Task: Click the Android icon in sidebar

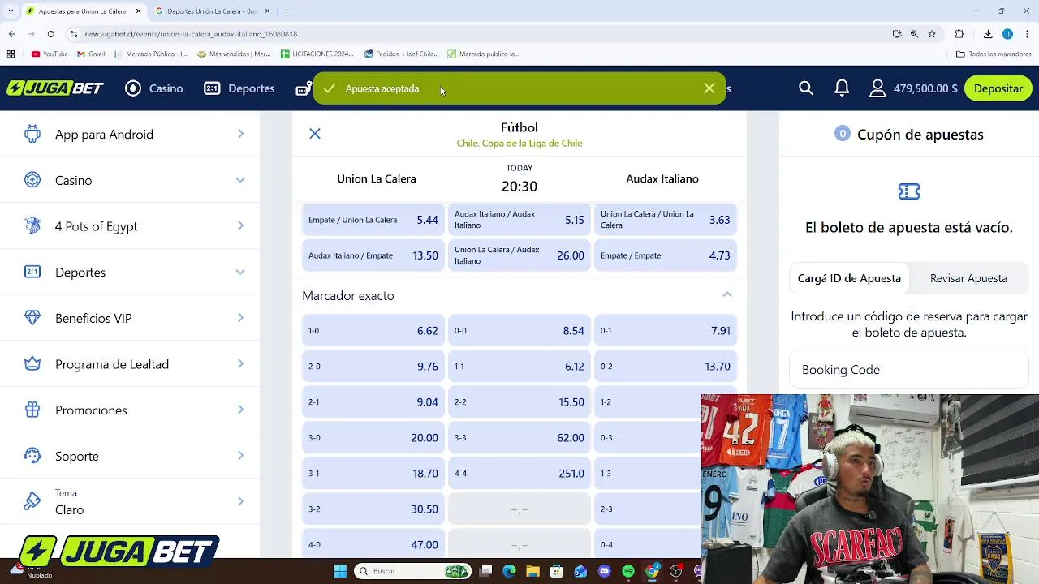Action: tap(32, 134)
